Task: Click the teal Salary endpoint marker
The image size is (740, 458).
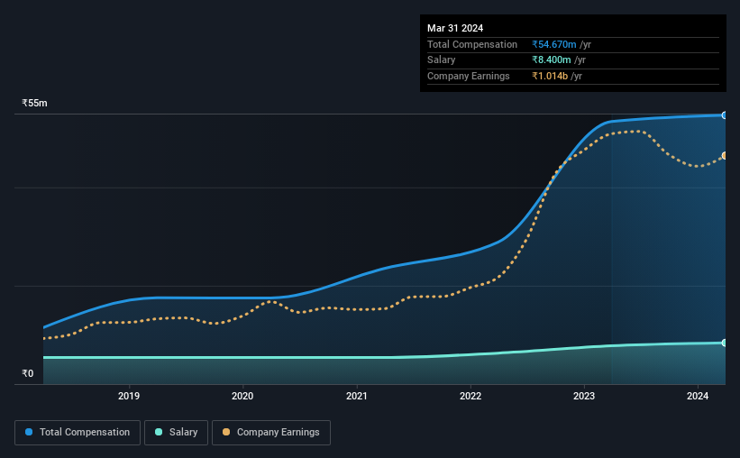Action: coord(724,343)
